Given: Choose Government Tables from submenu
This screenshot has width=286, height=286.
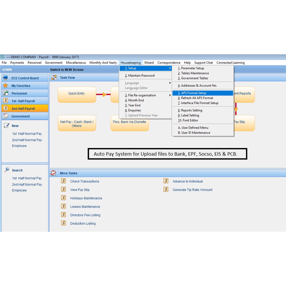Looking at the screenshot, I should [203, 78].
